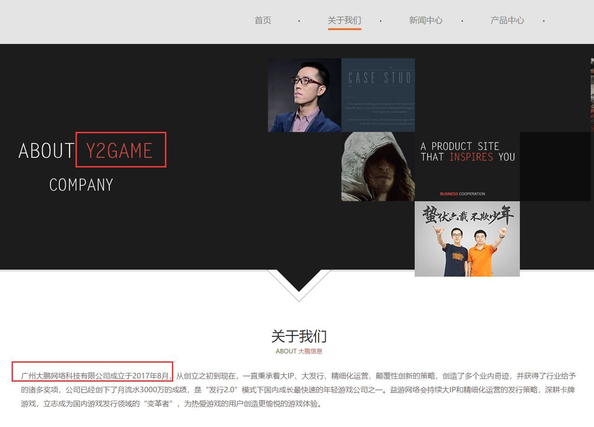Click the Y2GAME red highlighted box
Screen dimensions: 594x427
click(x=120, y=150)
